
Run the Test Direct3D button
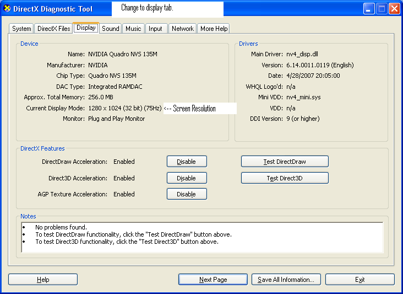coord(285,178)
